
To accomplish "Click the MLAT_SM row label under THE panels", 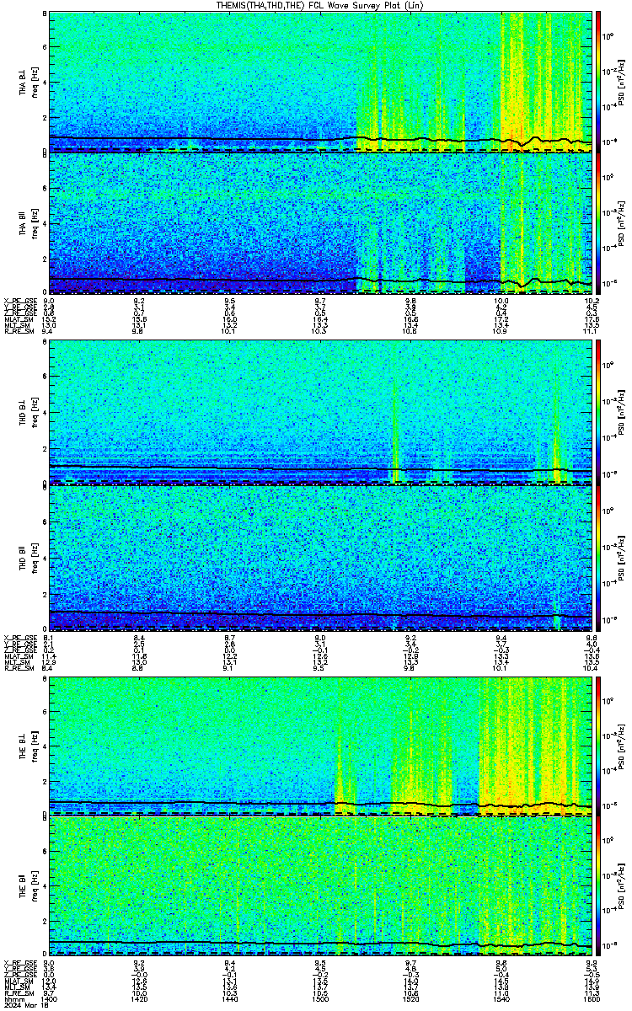I will pyautogui.click(x=17, y=982).
